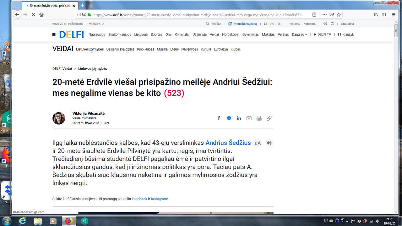Open the Windows Start button
This screenshot has height=226, width=402.
point(7,221)
